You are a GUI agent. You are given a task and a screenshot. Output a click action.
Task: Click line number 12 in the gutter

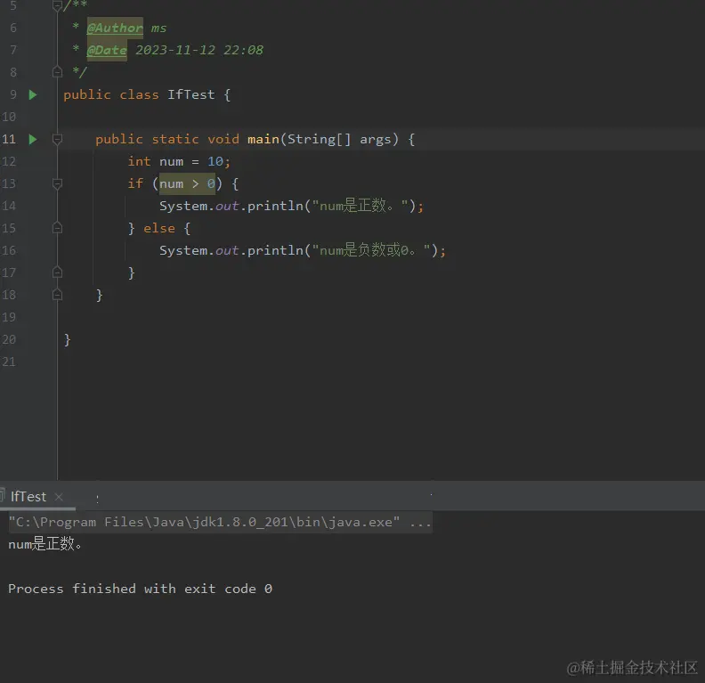[9, 161]
